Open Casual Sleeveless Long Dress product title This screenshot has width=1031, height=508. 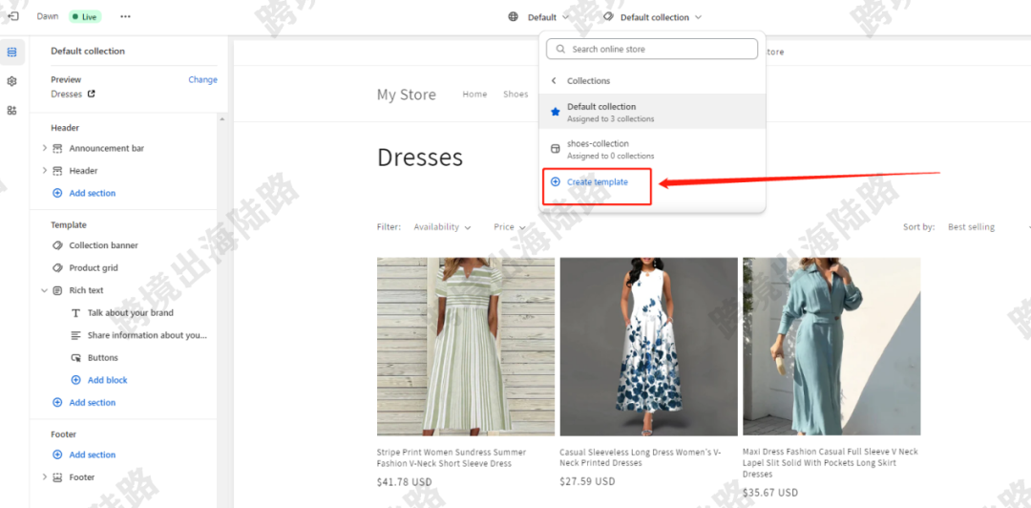click(641, 458)
